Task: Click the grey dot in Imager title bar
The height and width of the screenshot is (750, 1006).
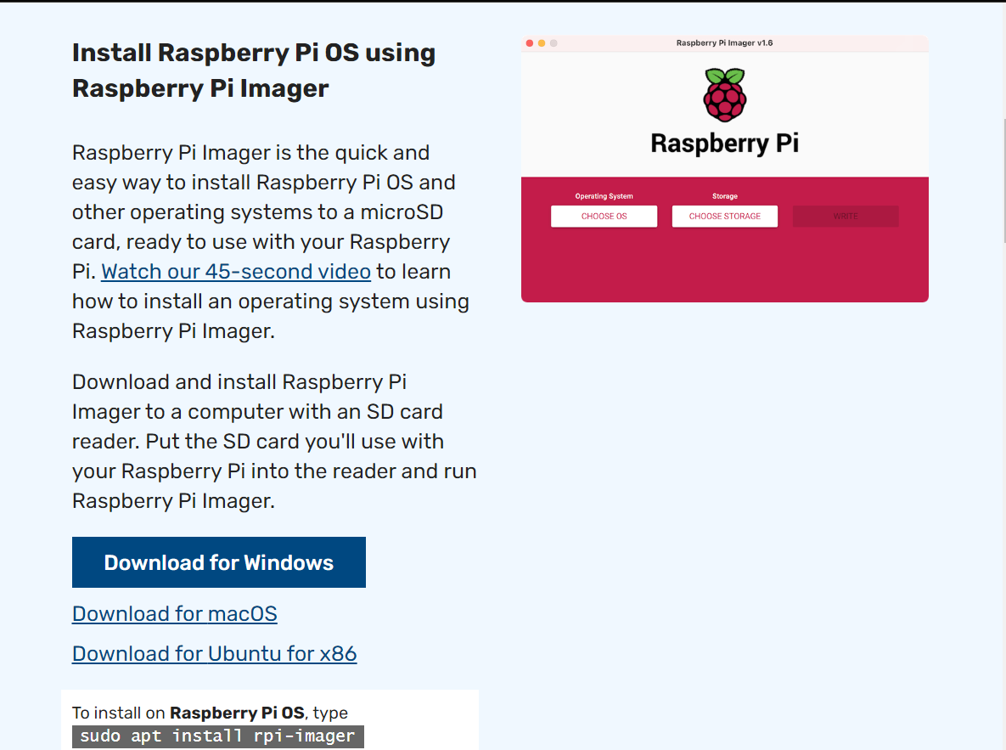Action: pos(554,43)
